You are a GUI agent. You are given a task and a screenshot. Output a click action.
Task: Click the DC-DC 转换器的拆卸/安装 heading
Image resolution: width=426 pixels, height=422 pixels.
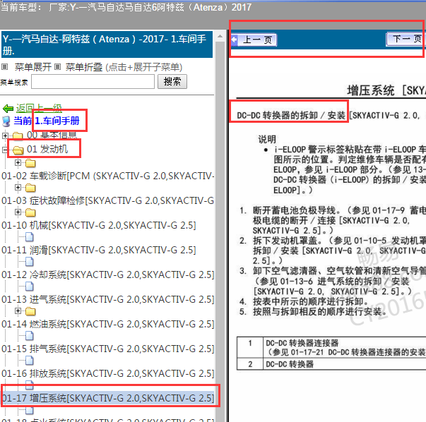point(291,116)
